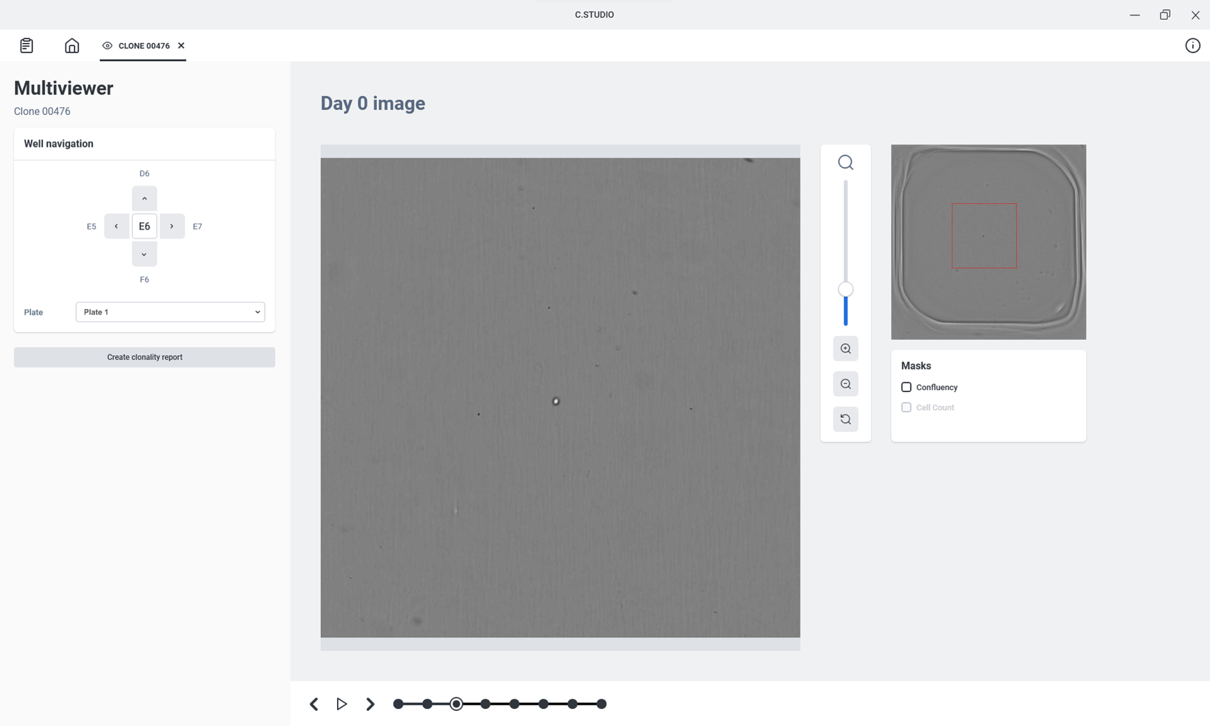Click the zoom level slider handle
This screenshot has width=1210, height=726.
click(x=845, y=290)
